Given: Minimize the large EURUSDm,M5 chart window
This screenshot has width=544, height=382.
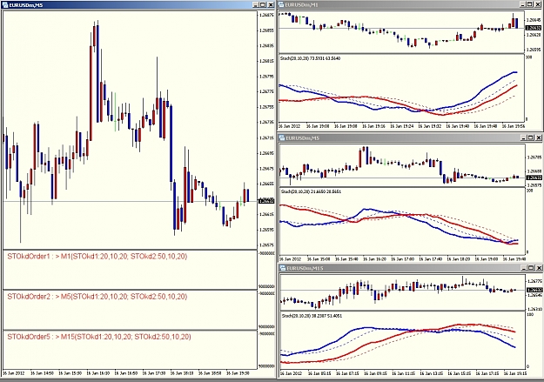Looking at the screenshot, I should click(256, 5).
